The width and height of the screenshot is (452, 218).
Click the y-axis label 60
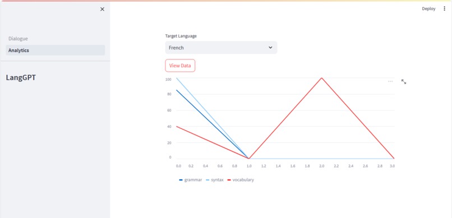click(169, 110)
